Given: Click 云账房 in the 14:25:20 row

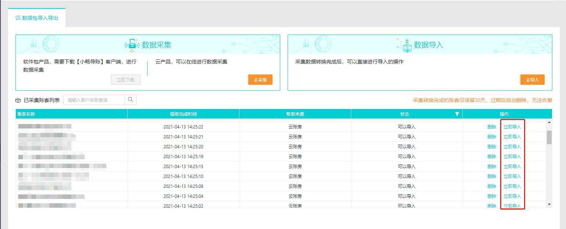Looking at the screenshot, I should [x=295, y=147].
